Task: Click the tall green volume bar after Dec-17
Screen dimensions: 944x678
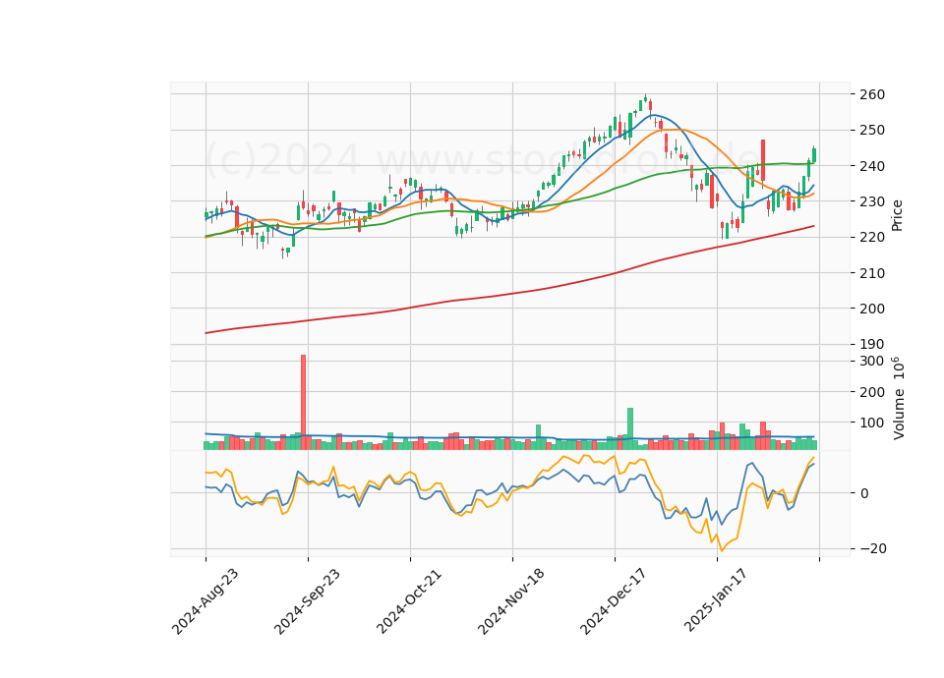Action: tap(630, 428)
